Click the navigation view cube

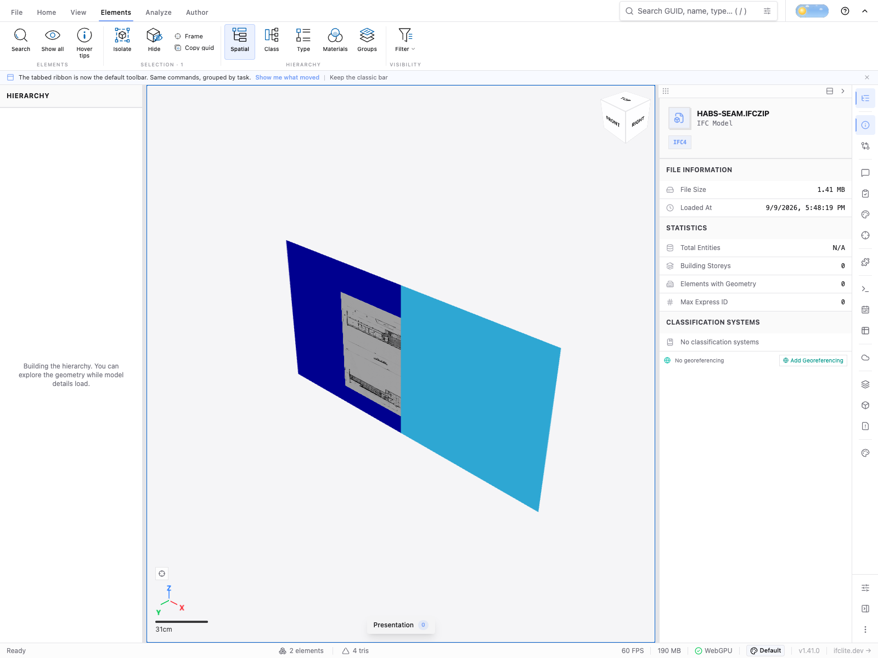pyautogui.click(x=626, y=117)
